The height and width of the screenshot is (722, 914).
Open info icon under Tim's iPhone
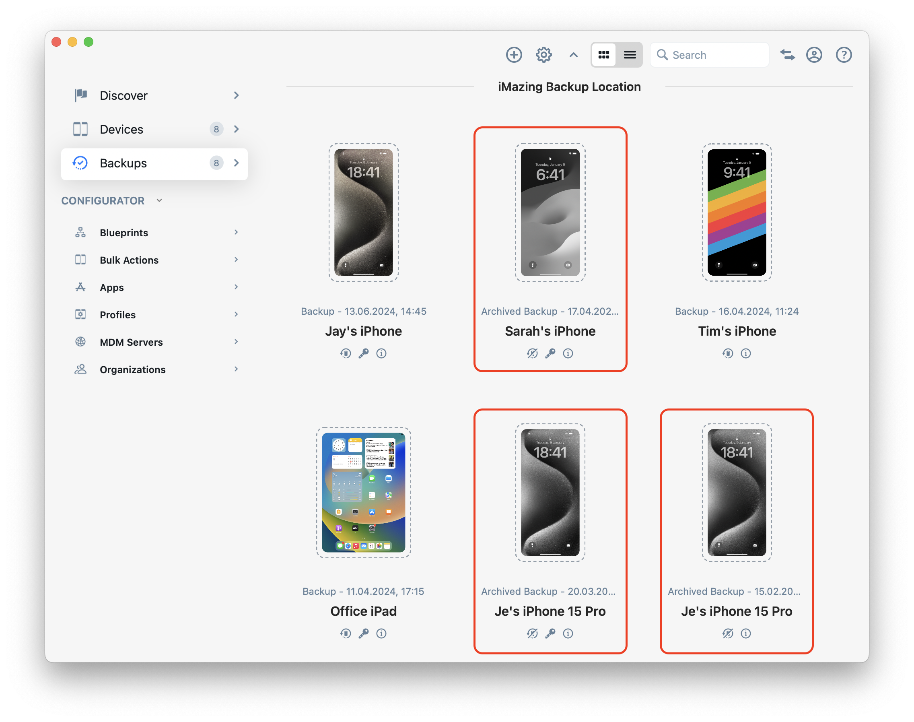pos(746,353)
